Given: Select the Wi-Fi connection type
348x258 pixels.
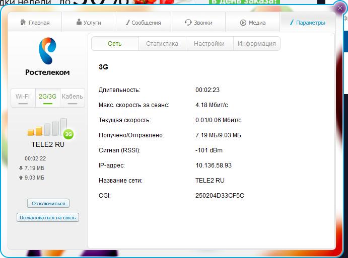Looking at the screenshot, I should tap(23, 97).
